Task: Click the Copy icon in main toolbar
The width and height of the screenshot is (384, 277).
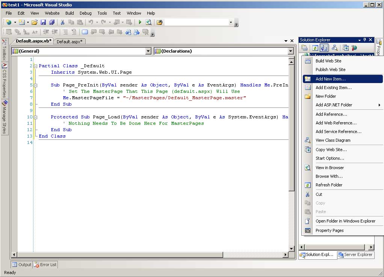Action: (71, 22)
